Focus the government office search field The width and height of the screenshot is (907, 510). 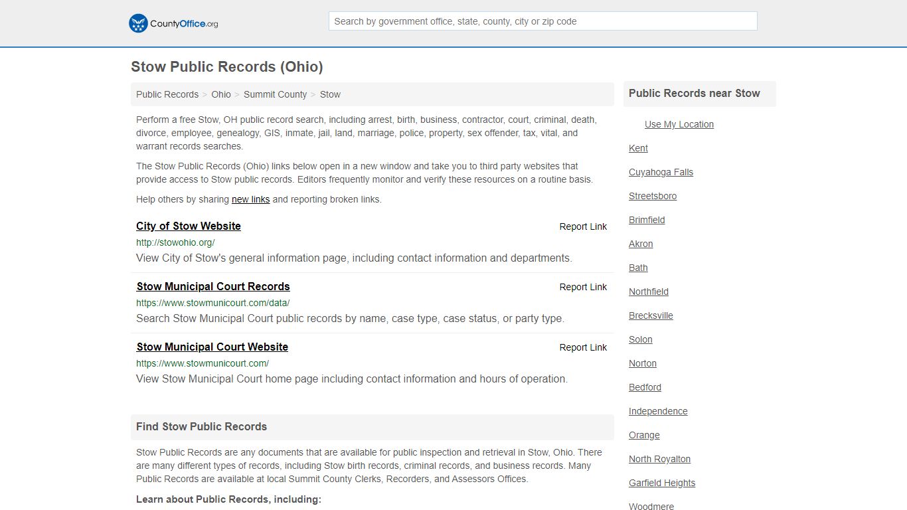pos(542,21)
